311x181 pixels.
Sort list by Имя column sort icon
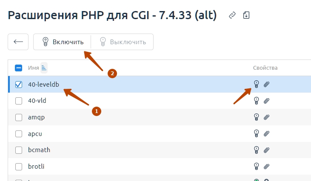coord(44,68)
